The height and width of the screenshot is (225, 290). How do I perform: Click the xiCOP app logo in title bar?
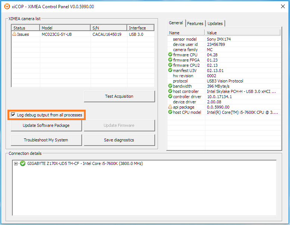(7, 6)
